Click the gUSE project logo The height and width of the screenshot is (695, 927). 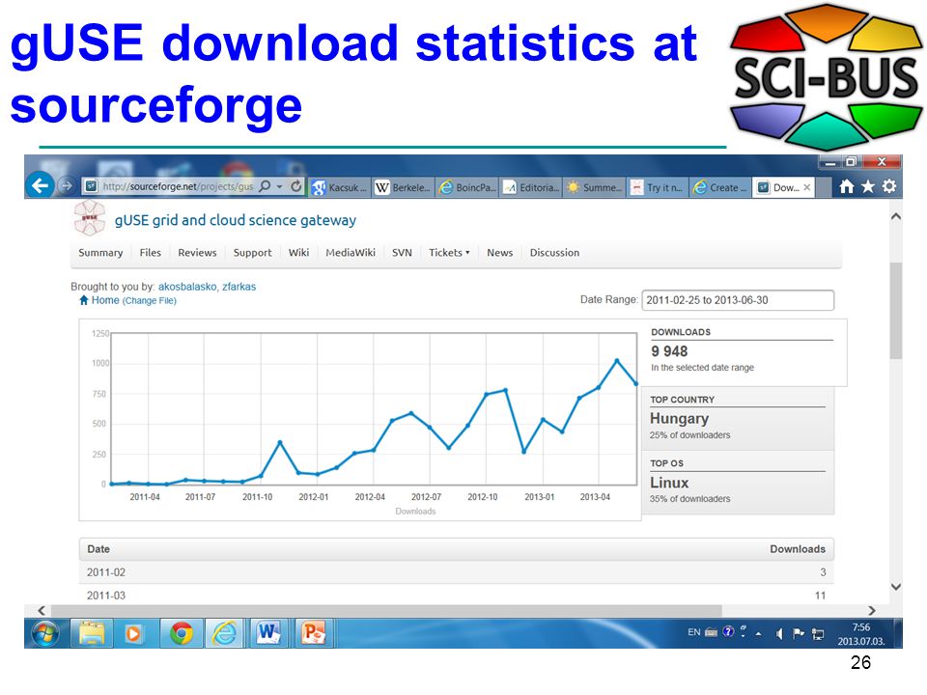click(x=89, y=218)
